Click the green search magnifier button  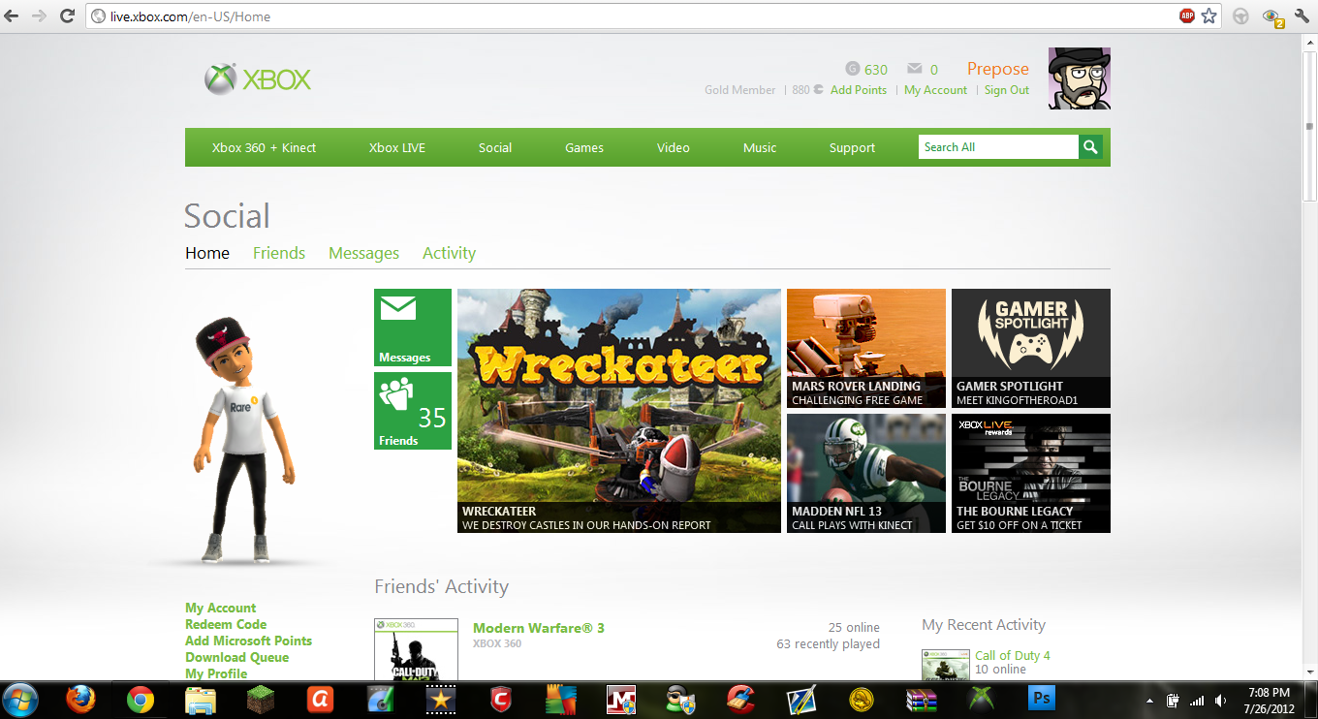point(1090,147)
